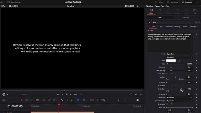Add keyframe dot for H Anchor

point(196,89)
